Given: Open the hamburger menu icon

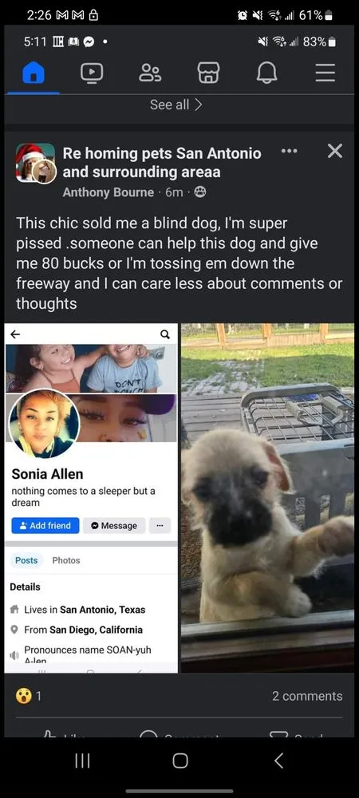Looking at the screenshot, I should pos(325,73).
